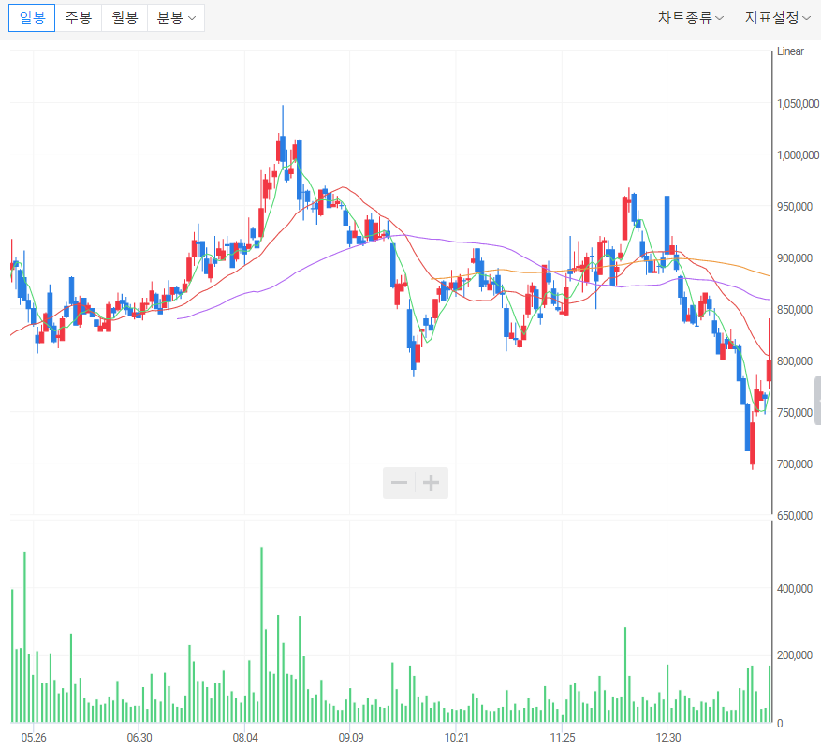The image size is (821, 749).
Task: Click the 08.04 date label
Action: coord(245,738)
